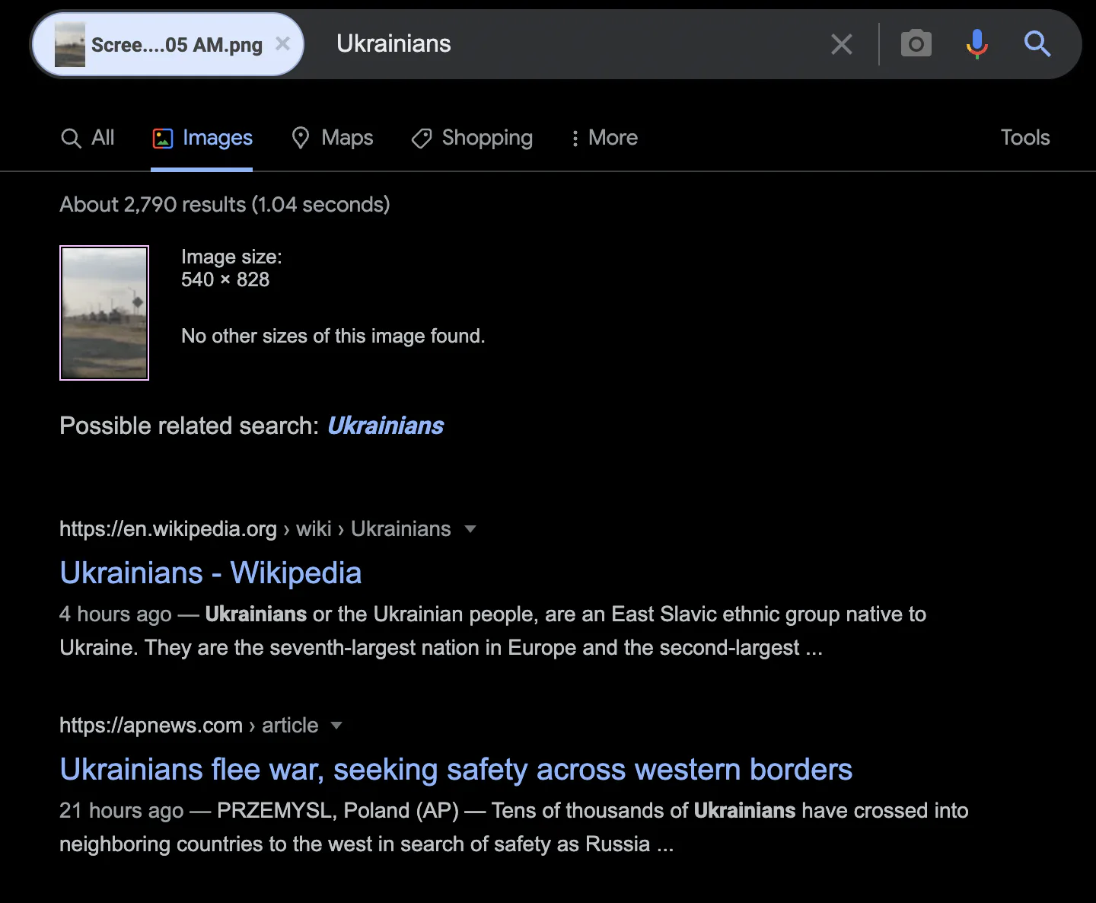Follow the Ukrainians related search link

[385, 426]
